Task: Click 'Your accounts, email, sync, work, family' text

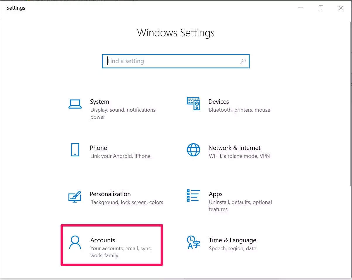Action: tap(121, 252)
